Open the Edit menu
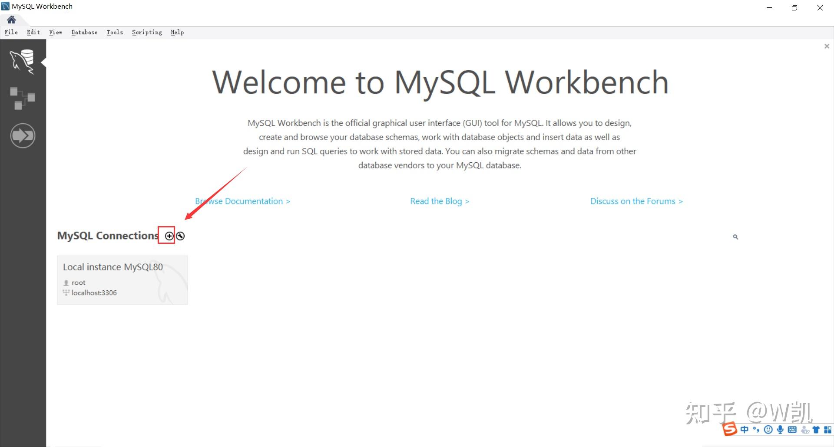 (x=33, y=32)
